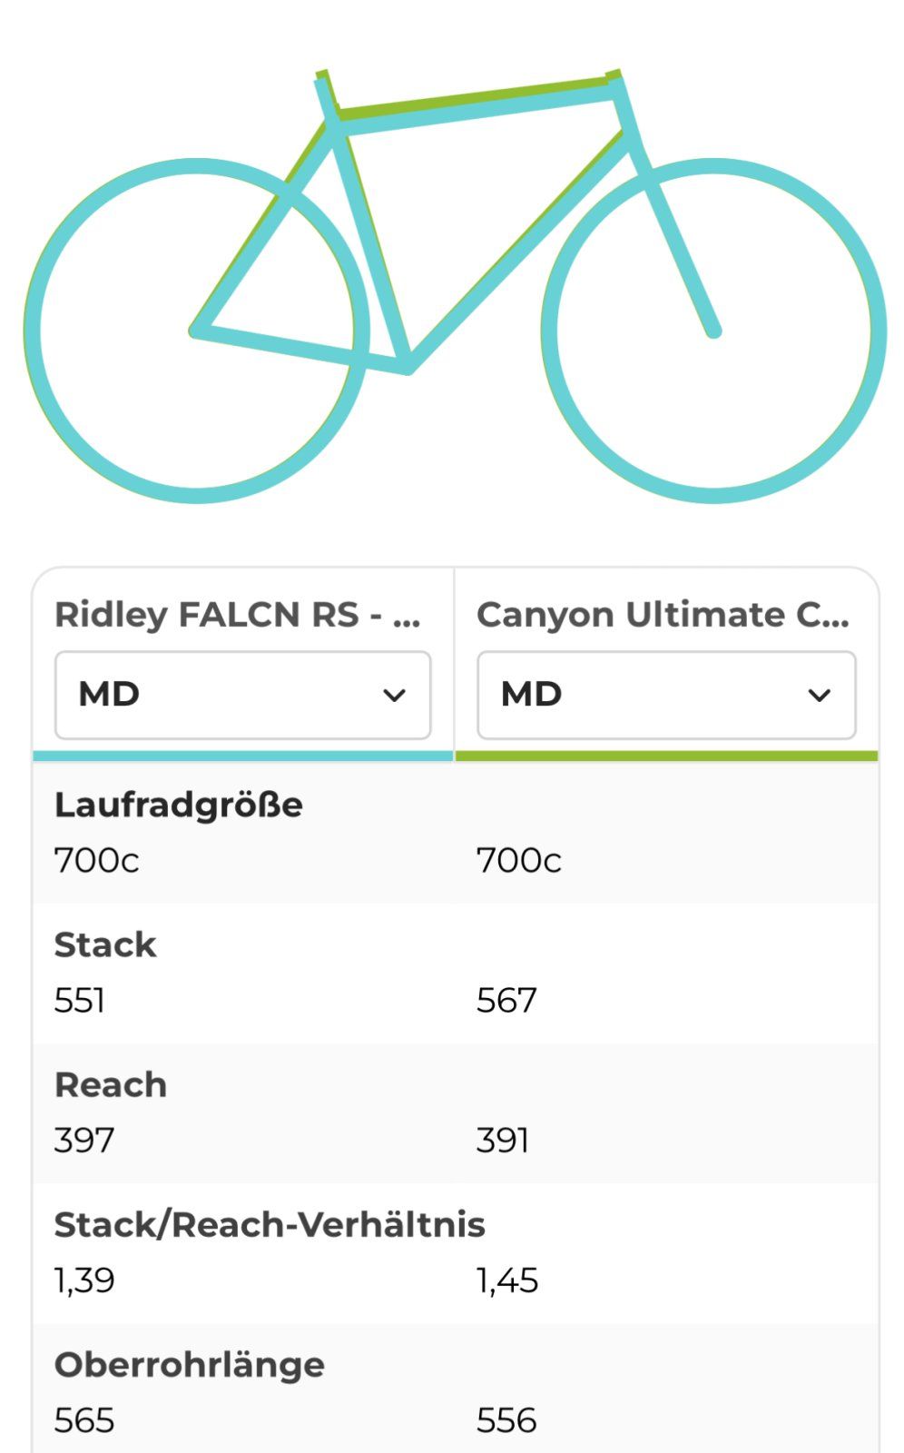The image size is (904, 1453).
Task: Click the green color bar under Canyon
Action: click(666, 756)
